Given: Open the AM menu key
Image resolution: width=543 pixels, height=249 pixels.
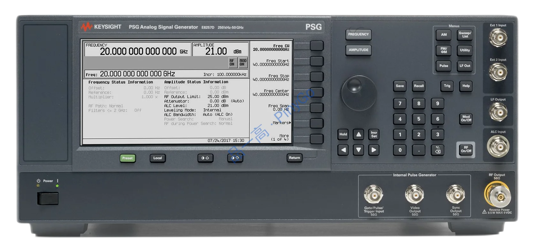Looking at the screenshot, I should [444, 35].
